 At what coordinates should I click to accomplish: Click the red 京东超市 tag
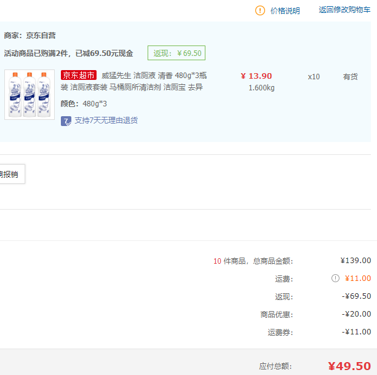pyautogui.click(x=79, y=76)
